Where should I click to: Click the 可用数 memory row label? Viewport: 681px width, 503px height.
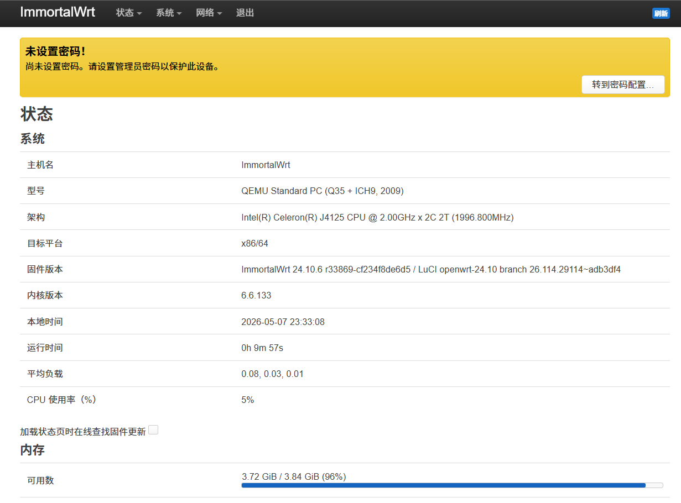40,480
